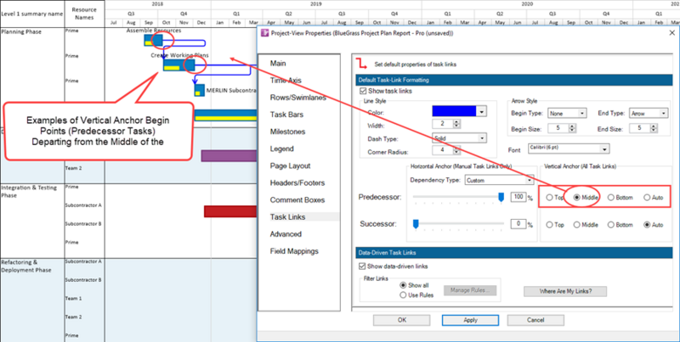Click the Apply button
The width and height of the screenshot is (680, 342).
470,320
